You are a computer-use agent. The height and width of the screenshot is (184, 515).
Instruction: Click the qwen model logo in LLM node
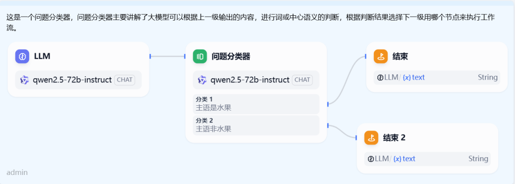pyautogui.click(x=25, y=80)
